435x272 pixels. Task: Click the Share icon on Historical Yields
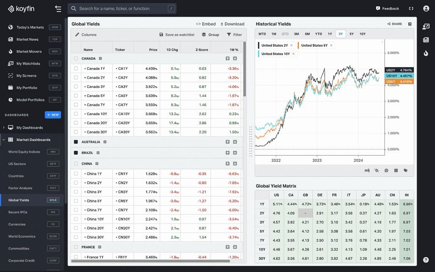(x=395, y=24)
